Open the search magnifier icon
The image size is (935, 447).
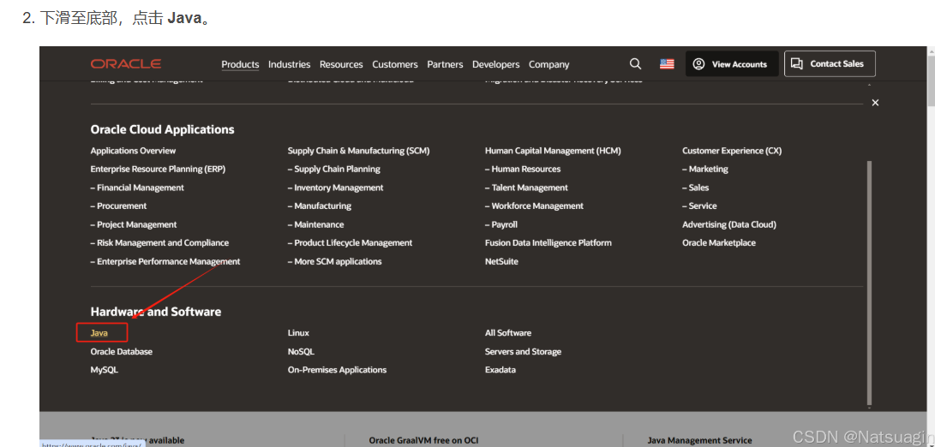[x=636, y=63]
